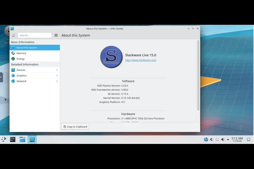Expand hidden system tray icons arrow
254x169 pixels.
tap(228, 139)
